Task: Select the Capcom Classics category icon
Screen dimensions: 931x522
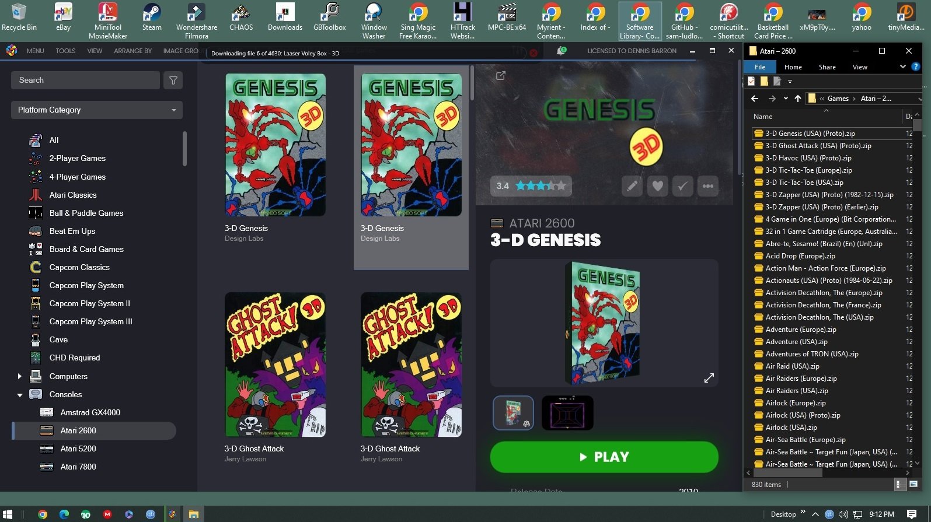Action: tap(36, 267)
